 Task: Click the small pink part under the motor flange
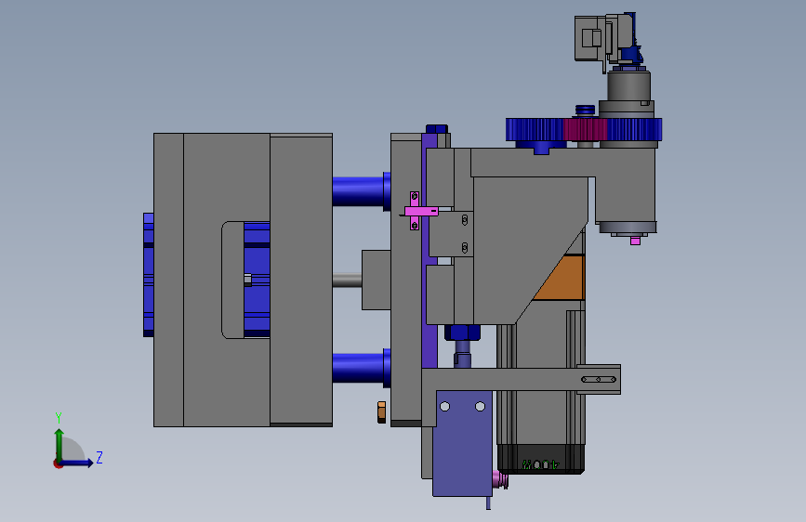[635, 241]
